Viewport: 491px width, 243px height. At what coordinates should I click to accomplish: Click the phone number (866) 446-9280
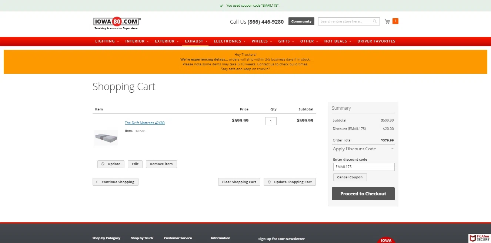coord(265,22)
